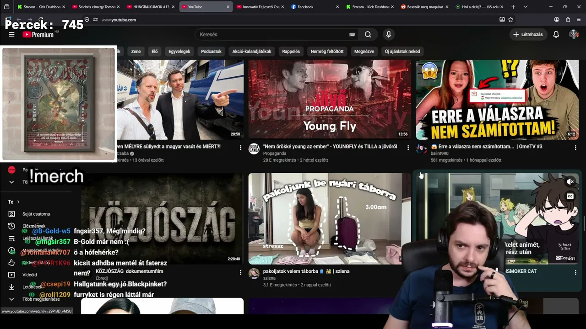
Task: Select the Élő filter chip
Action: pyautogui.click(x=155, y=52)
